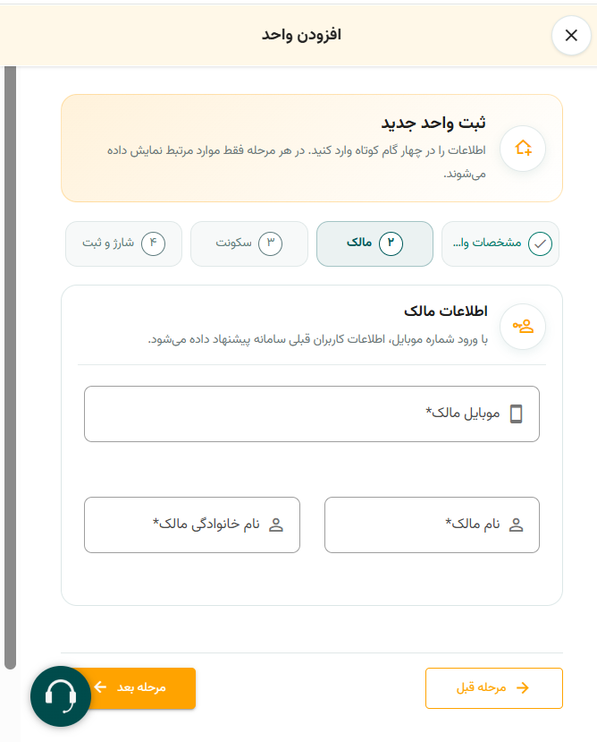Image resolution: width=597 pixels, height=742 pixels.
Task: Click the person icon in نام خانوادگی مالک field
Action: click(x=276, y=525)
